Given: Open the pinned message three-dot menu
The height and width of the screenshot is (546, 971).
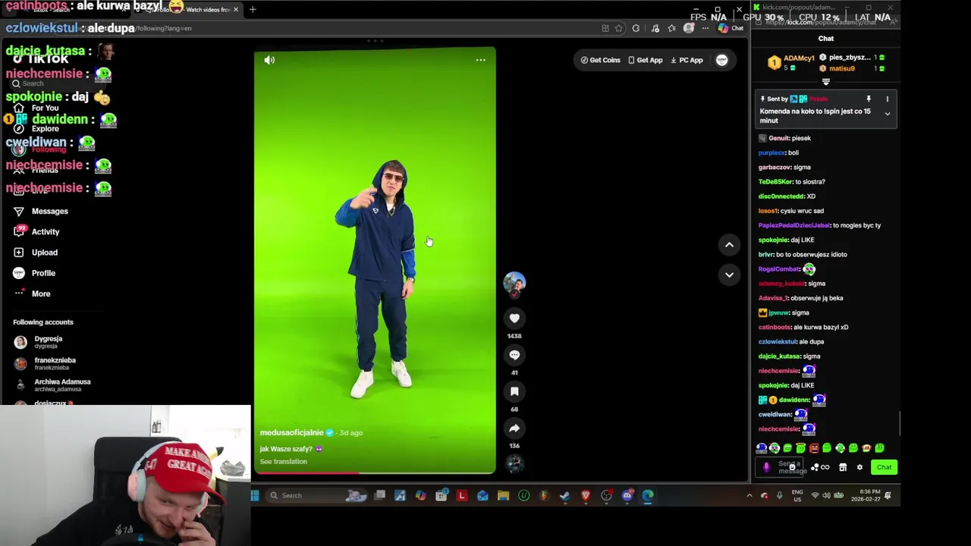Looking at the screenshot, I should (x=887, y=99).
